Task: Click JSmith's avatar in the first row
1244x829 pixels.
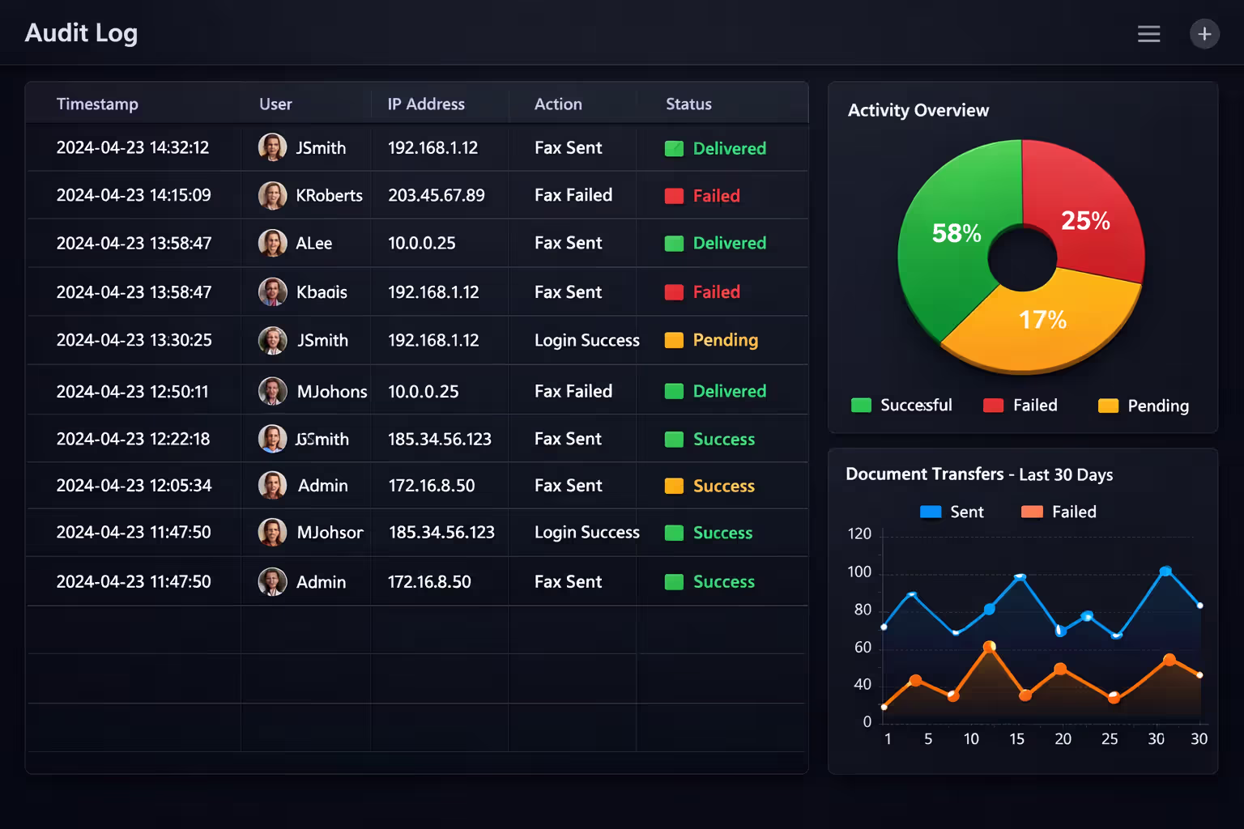Action: click(x=273, y=147)
